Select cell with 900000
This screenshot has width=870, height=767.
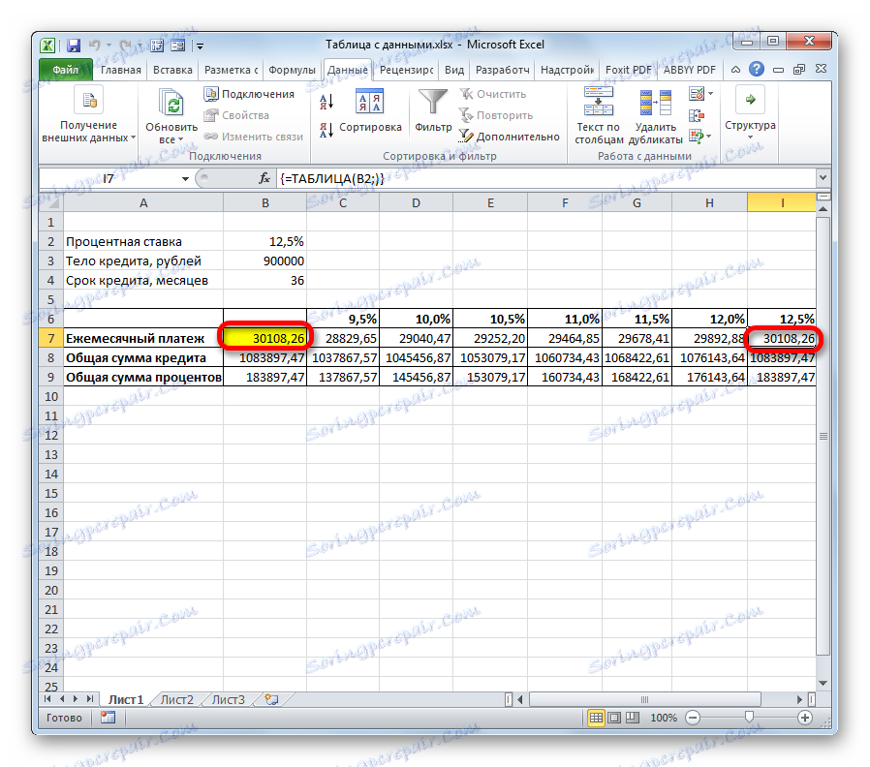(265, 261)
